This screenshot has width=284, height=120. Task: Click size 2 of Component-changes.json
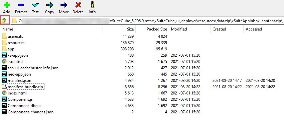133,112
